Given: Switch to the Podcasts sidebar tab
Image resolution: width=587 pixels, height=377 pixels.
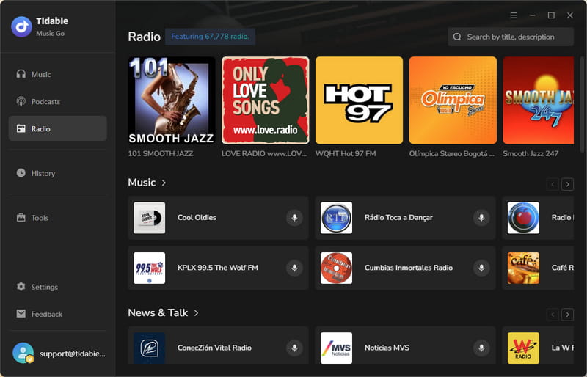Looking at the screenshot, I should 58,101.
